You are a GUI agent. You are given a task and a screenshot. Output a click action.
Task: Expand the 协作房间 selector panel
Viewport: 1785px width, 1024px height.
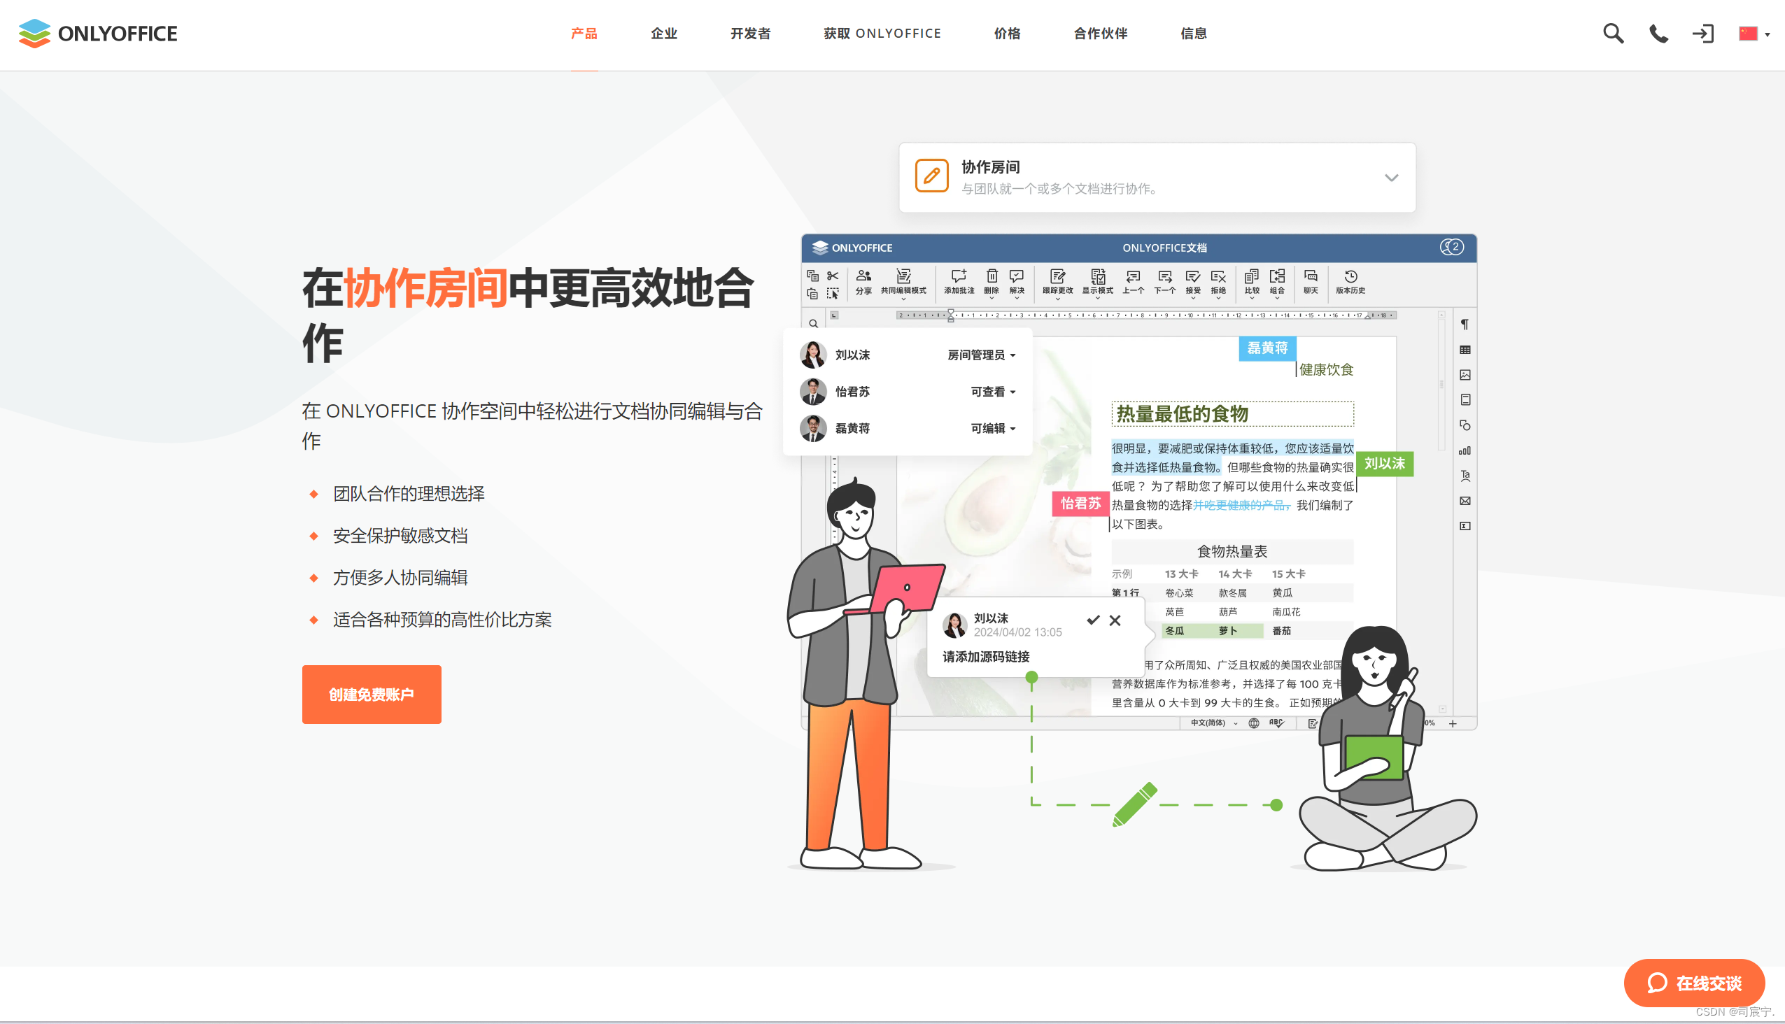coord(1391,178)
